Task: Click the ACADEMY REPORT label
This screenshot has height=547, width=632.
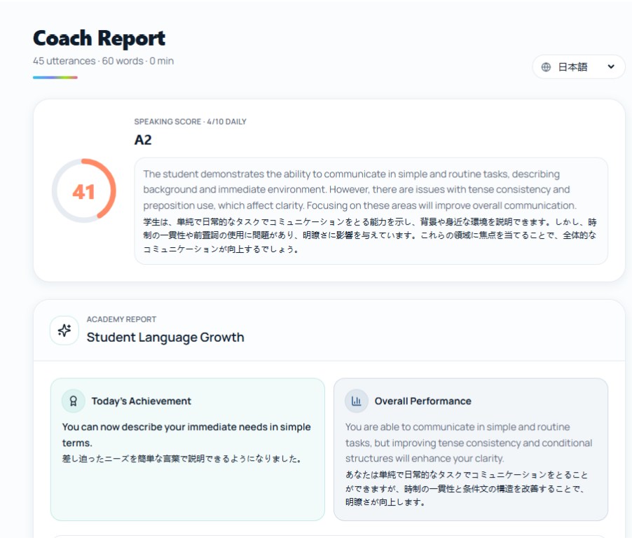Action: (x=121, y=319)
